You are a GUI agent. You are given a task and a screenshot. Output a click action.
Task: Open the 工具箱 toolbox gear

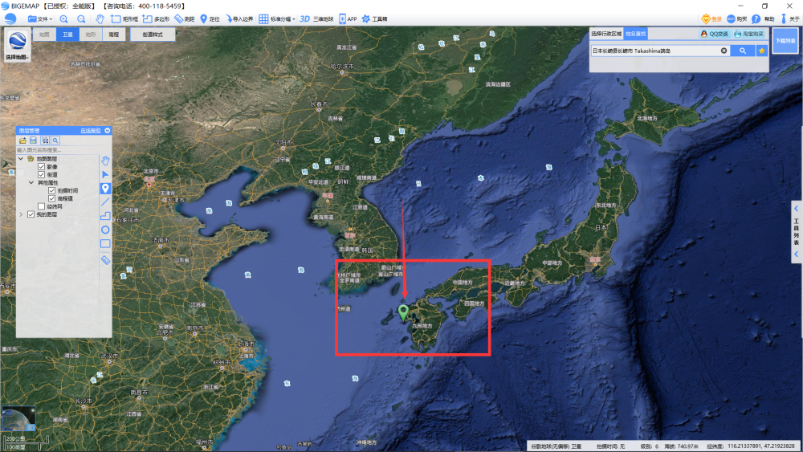[374, 19]
